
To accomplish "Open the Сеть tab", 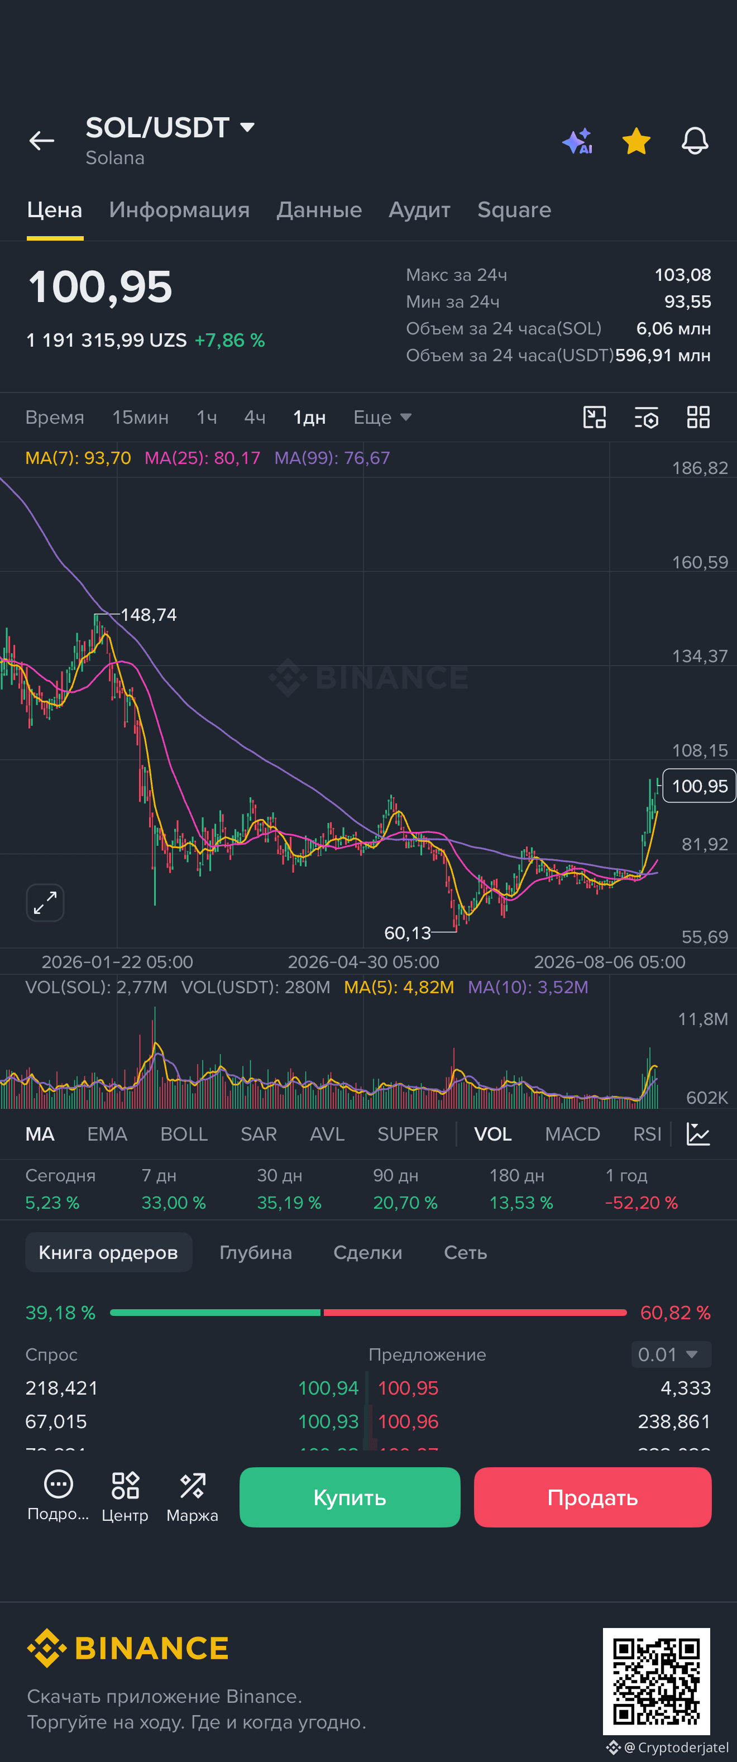I will [x=465, y=1252].
